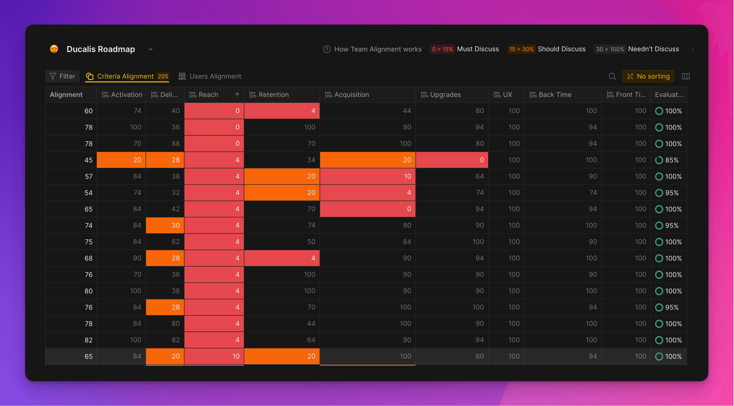Screen dimensions: 734x406
Task: Click the search magnifier icon
Action: pyautogui.click(x=612, y=76)
